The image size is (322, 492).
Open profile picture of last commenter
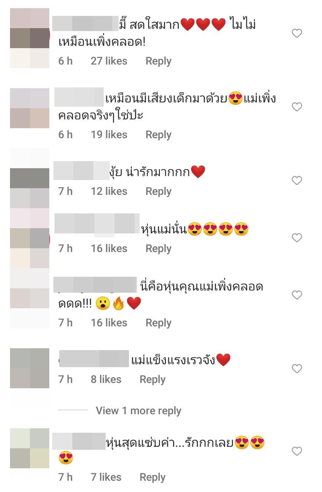[30, 448]
